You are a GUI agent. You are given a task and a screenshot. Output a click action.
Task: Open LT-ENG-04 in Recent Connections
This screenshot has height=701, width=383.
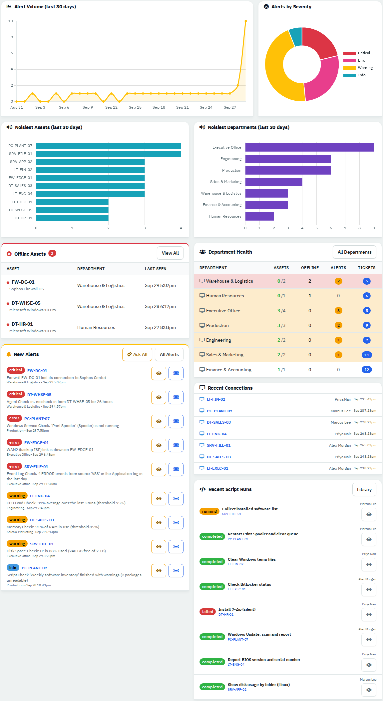click(216, 434)
